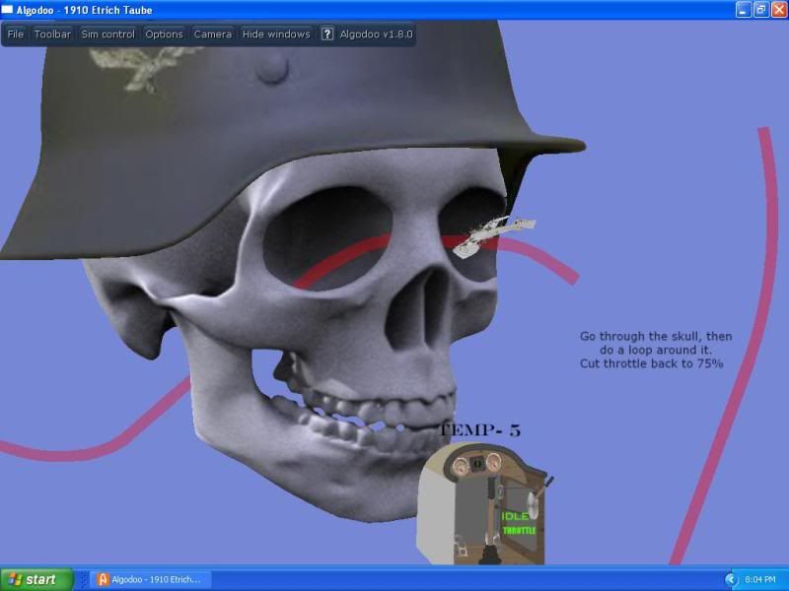Click the Algodoo taskbar button

(x=150, y=580)
